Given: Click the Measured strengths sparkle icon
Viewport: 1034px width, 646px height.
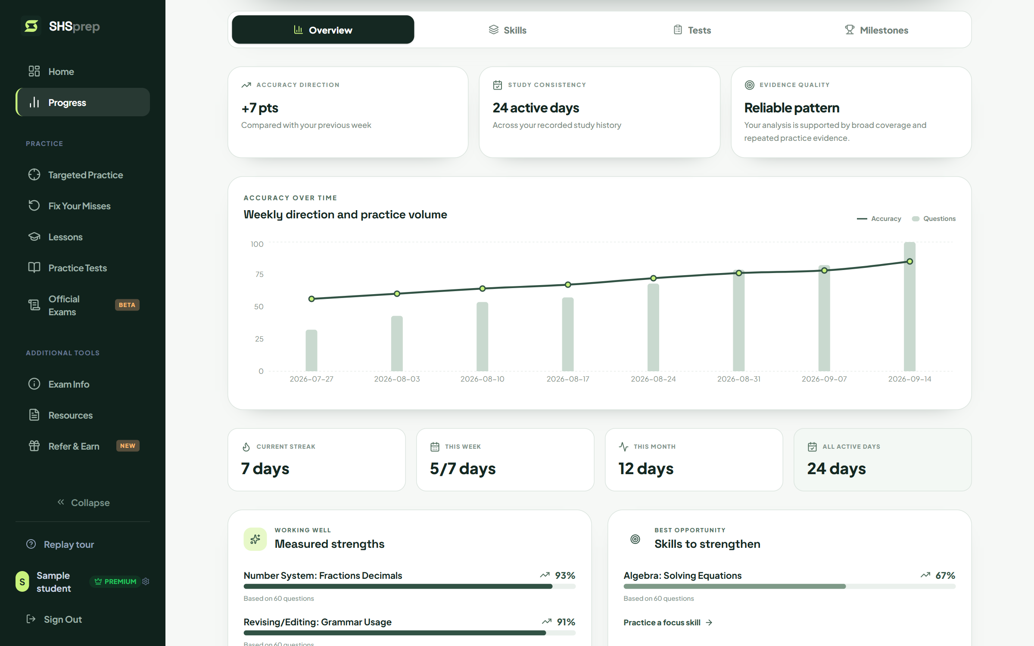Looking at the screenshot, I should 255,539.
